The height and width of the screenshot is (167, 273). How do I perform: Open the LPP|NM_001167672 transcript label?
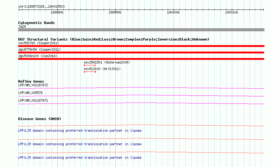(33, 85)
